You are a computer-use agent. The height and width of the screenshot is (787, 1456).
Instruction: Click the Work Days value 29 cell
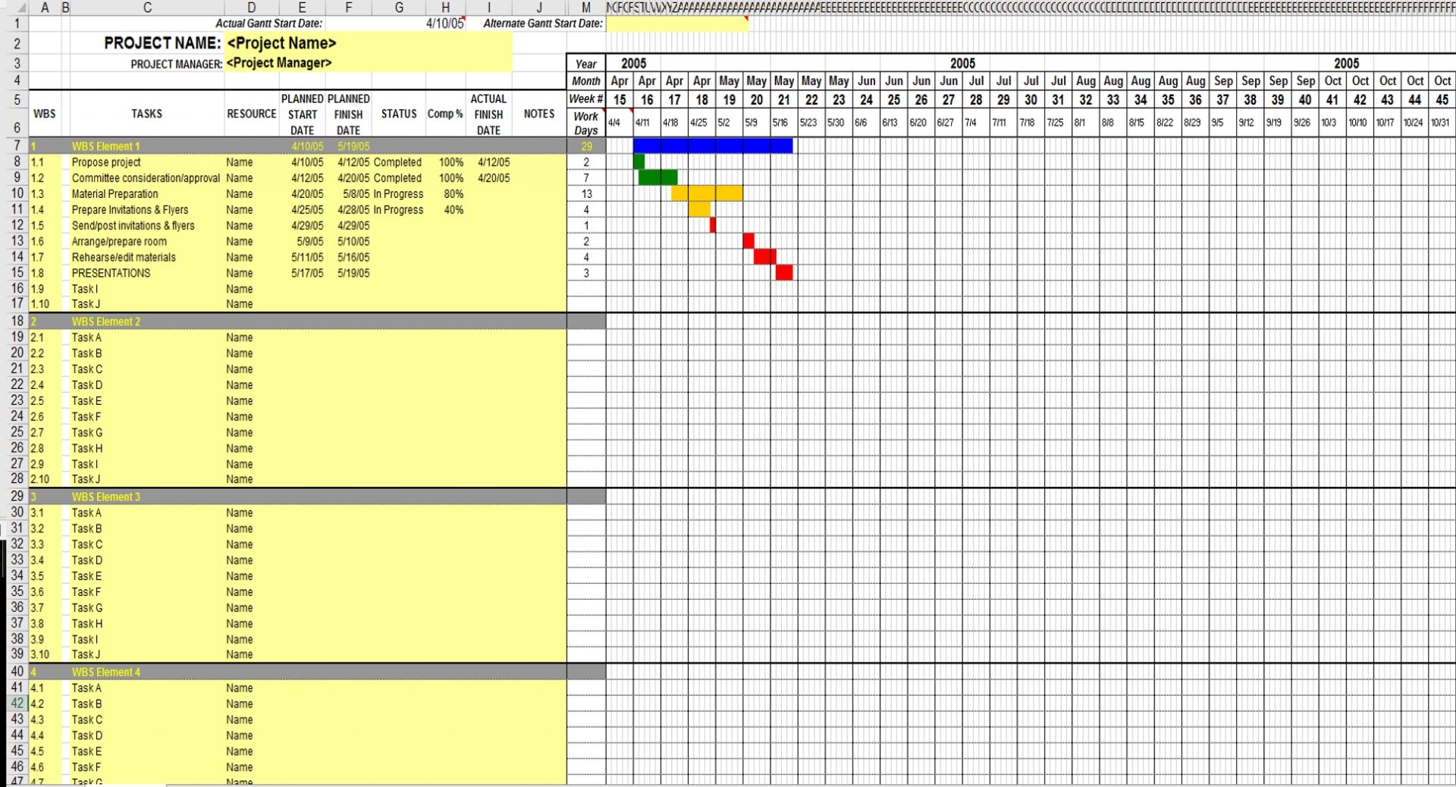[x=585, y=146]
